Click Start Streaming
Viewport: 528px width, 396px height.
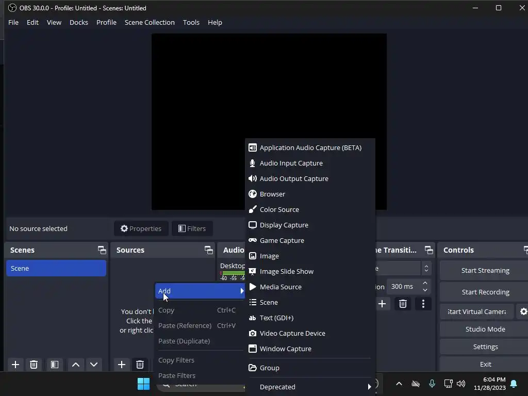coord(485,270)
